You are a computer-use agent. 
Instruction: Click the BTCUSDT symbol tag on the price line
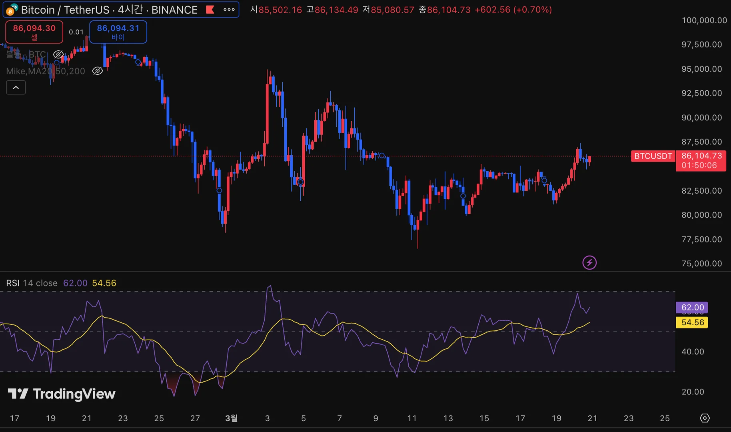(653, 156)
